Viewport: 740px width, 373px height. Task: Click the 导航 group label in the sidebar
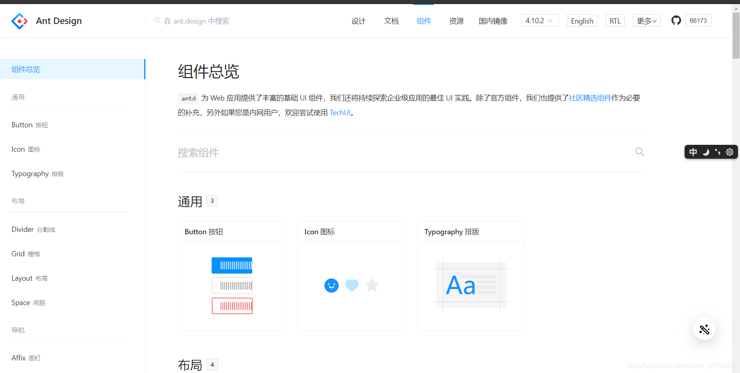[18, 330]
